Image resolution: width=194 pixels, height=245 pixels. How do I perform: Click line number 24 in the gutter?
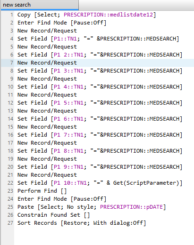coord(10,199)
